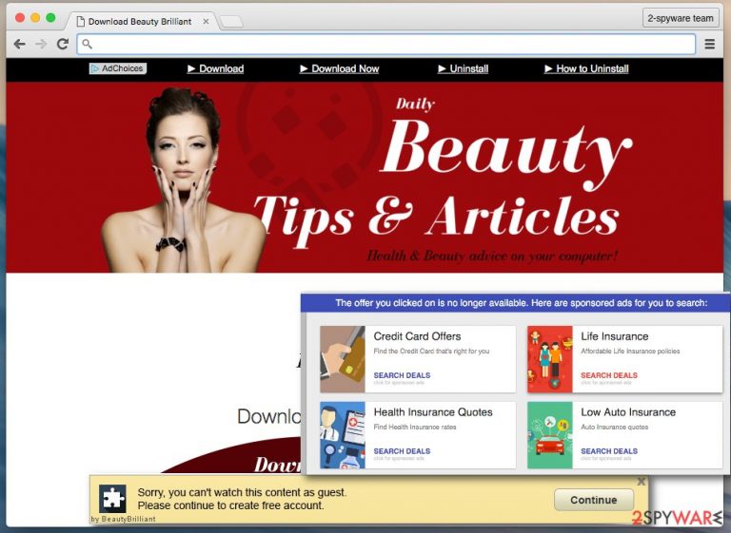Click the browser back arrow
Viewport: 731px width, 533px height.
point(20,44)
